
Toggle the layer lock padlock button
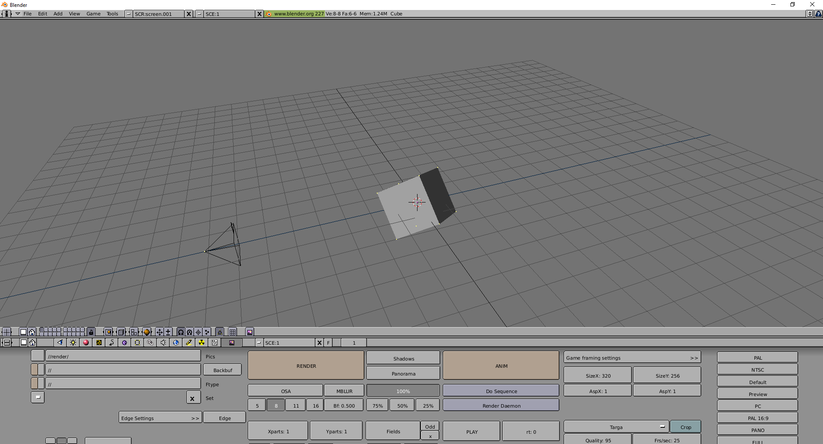91,332
